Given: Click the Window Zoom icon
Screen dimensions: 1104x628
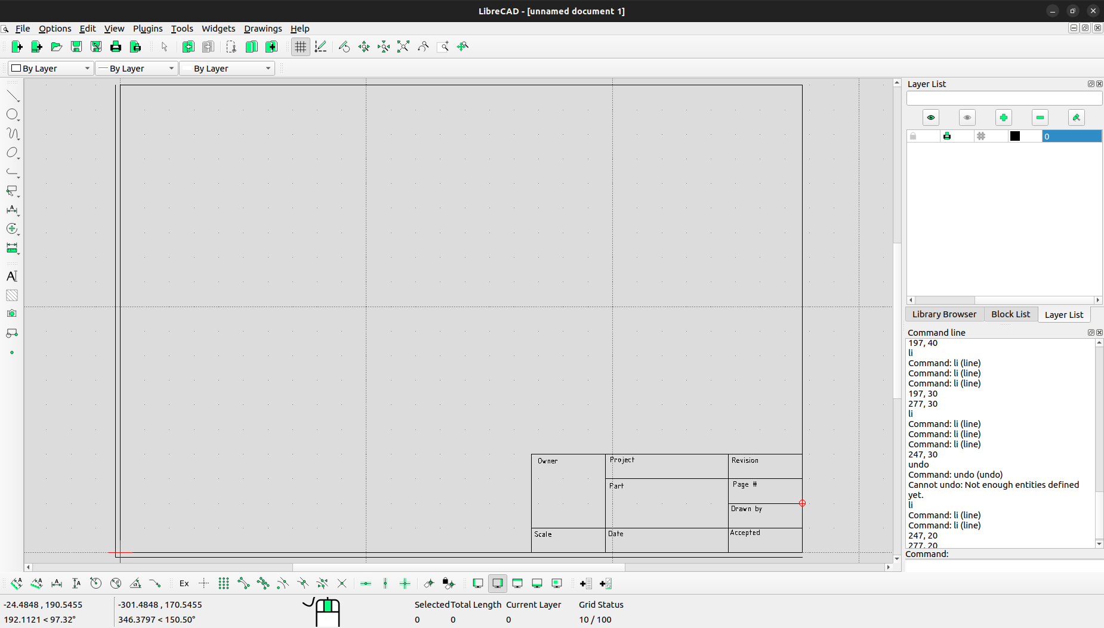Looking at the screenshot, I should 443,47.
